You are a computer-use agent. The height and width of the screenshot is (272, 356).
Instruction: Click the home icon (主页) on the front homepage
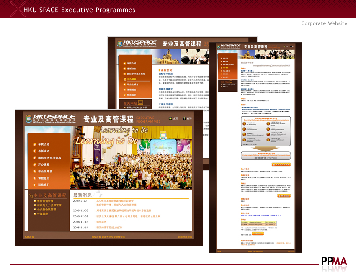pyautogui.click(x=170, y=118)
